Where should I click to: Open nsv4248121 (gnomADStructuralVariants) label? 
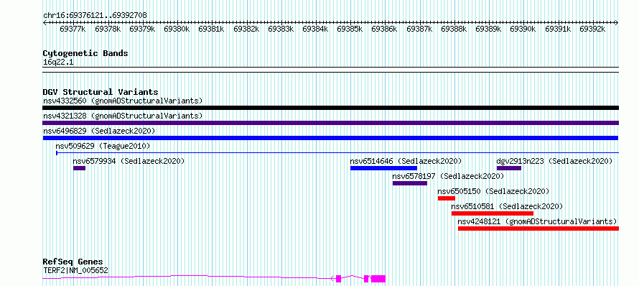coord(537,221)
